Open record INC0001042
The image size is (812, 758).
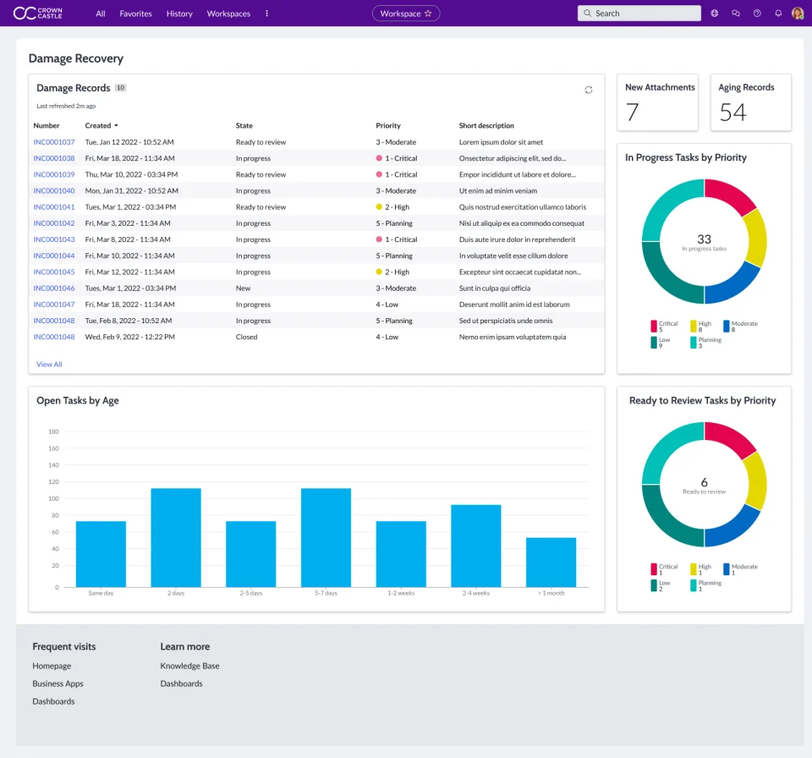point(54,223)
